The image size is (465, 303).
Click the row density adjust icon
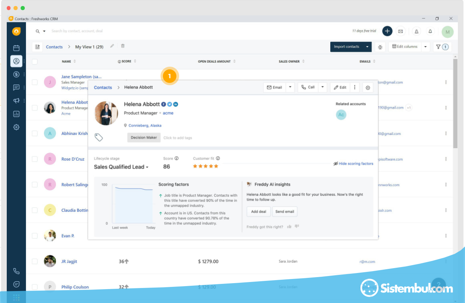click(380, 47)
